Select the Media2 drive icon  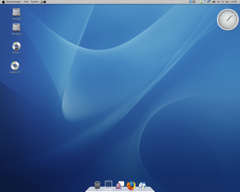(17, 14)
